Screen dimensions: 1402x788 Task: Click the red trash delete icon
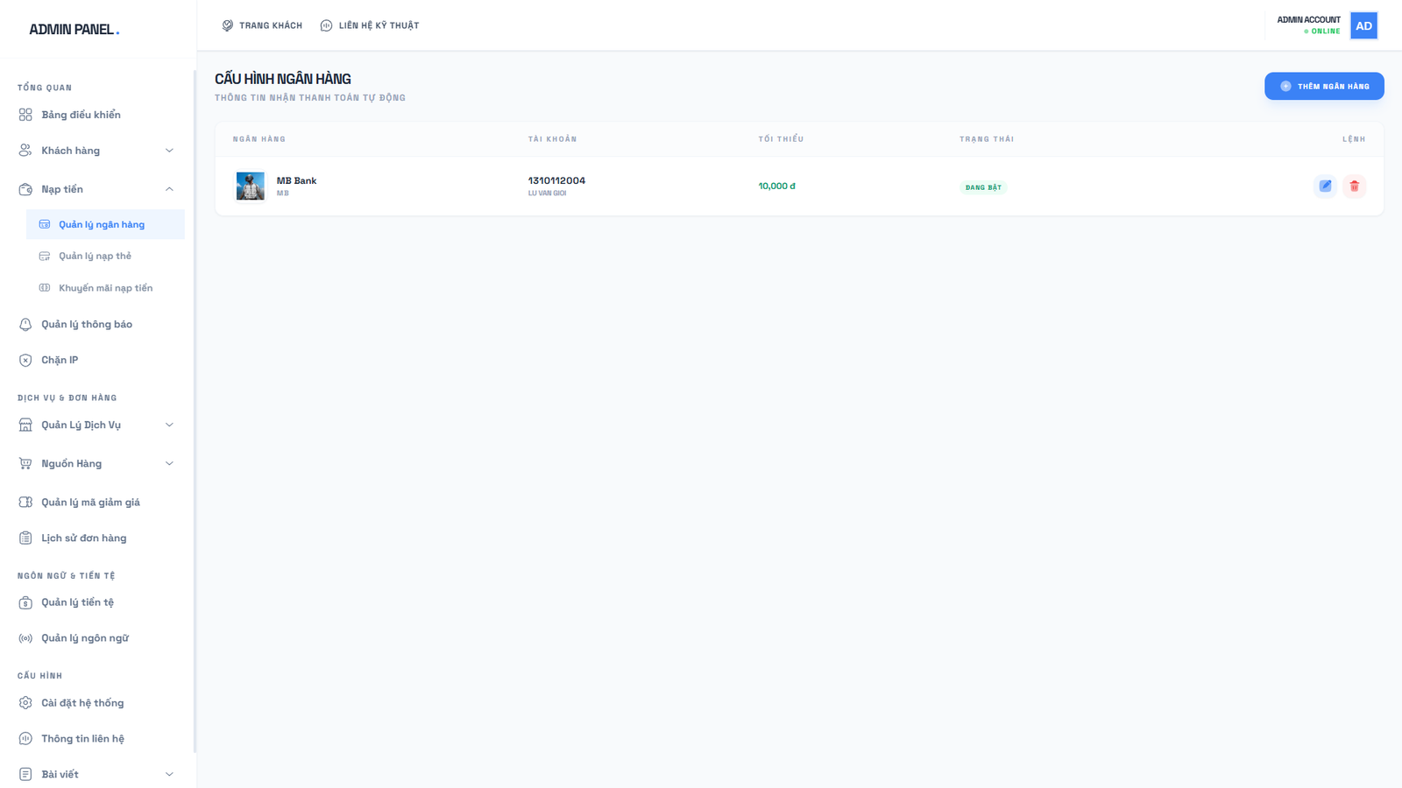tap(1354, 186)
